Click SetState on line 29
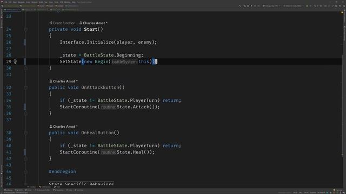The image size is (346, 194). (70, 61)
